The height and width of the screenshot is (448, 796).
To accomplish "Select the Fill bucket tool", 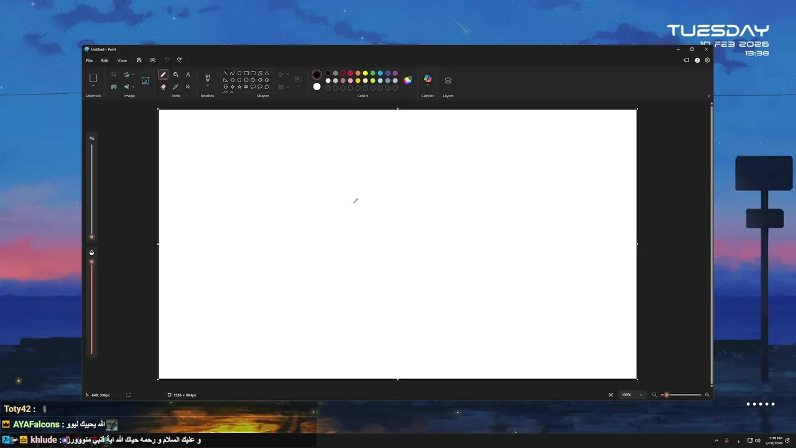I will point(175,75).
